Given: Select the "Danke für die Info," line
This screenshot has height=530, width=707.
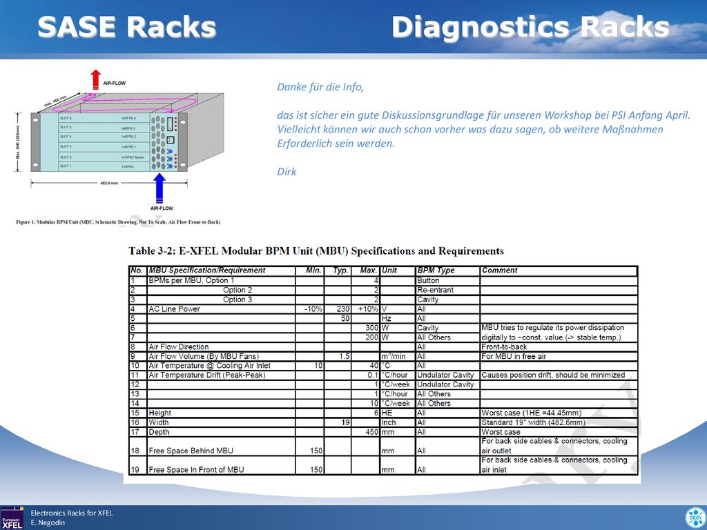Looking at the screenshot, I should [320, 87].
